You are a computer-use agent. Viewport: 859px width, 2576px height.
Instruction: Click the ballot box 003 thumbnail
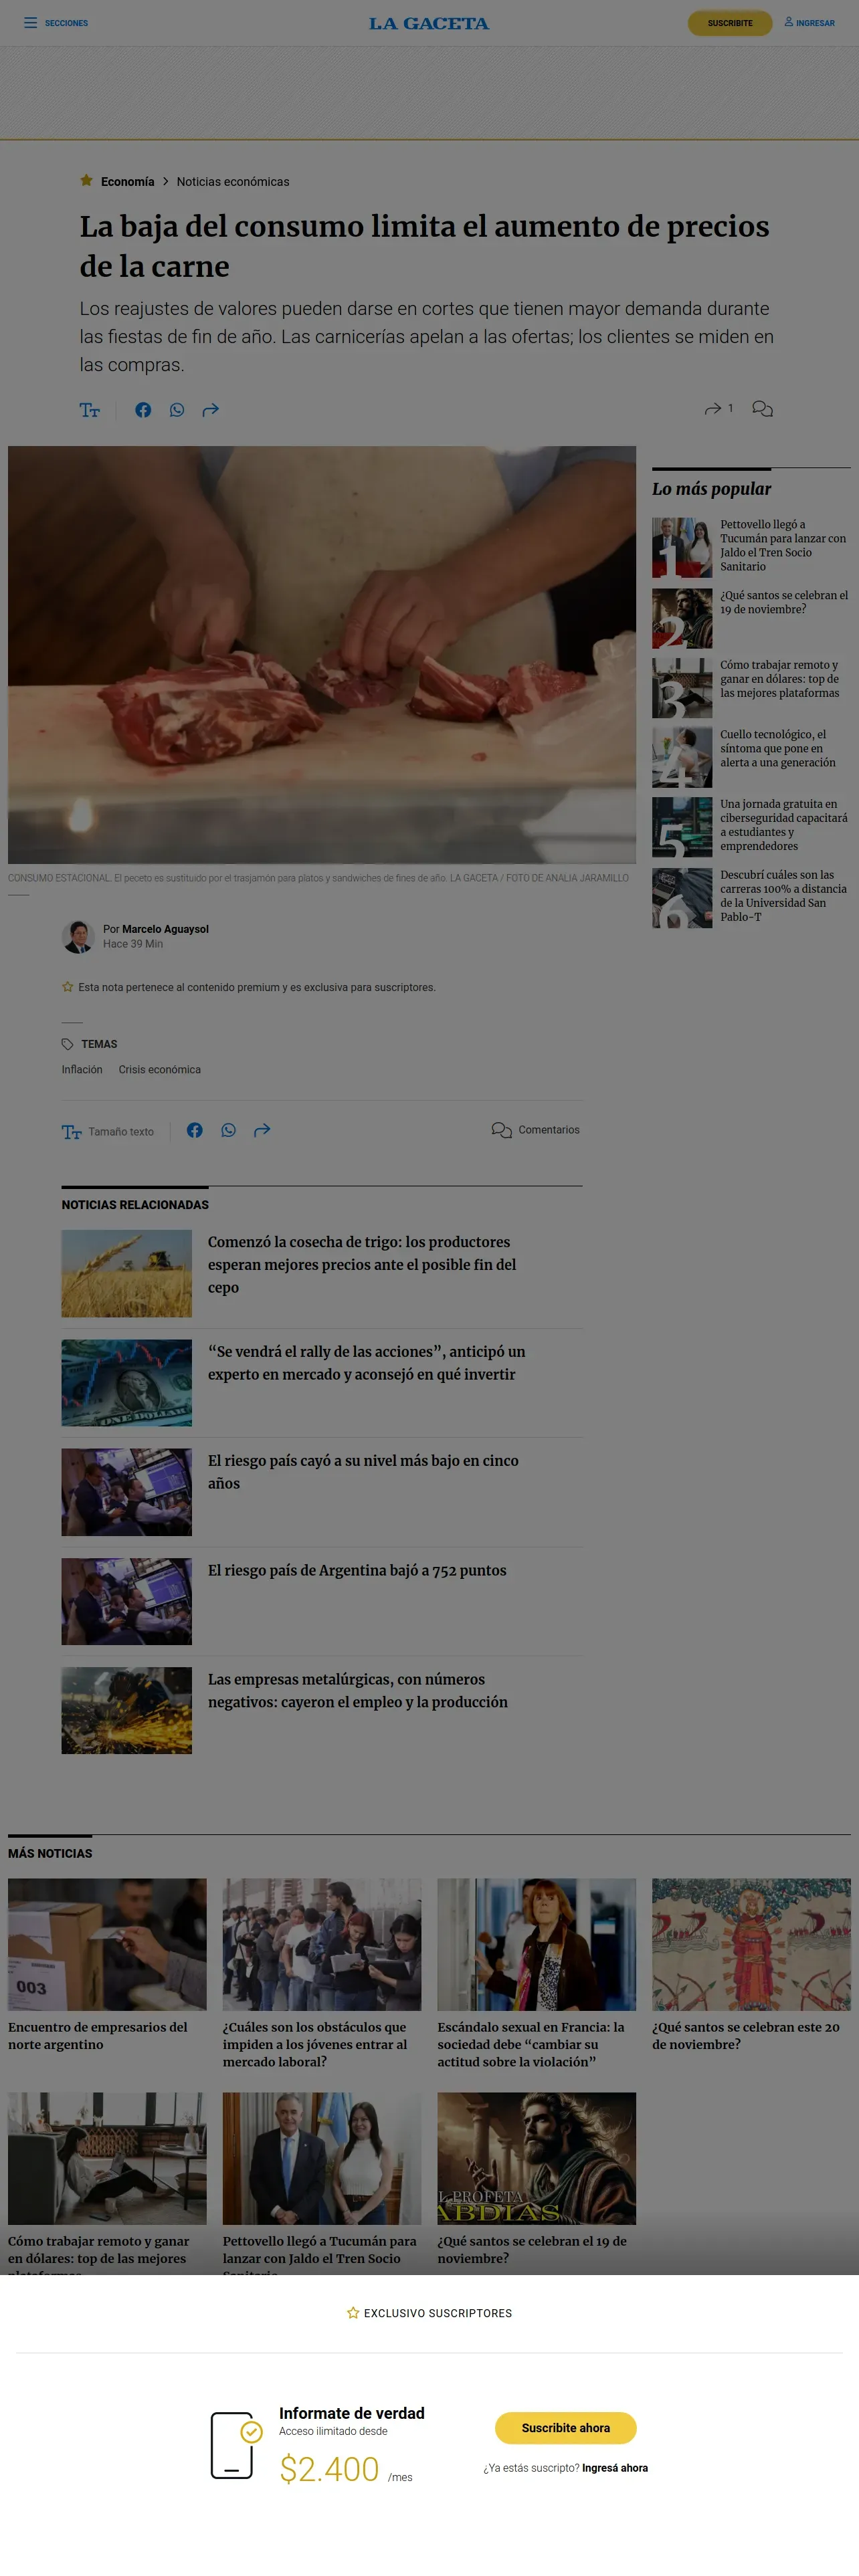pos(107,1944)
